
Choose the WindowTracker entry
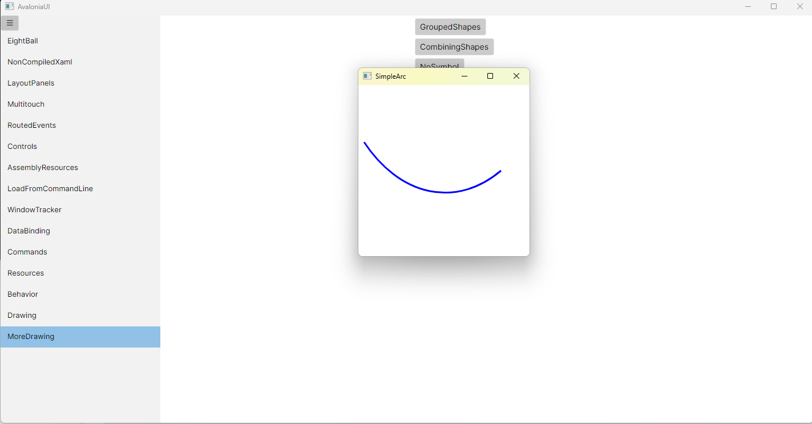[80, 210]
